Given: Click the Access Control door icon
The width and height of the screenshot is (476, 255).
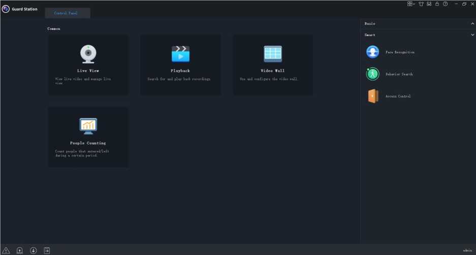Looking at the screenshot, I should click(373, 96).
